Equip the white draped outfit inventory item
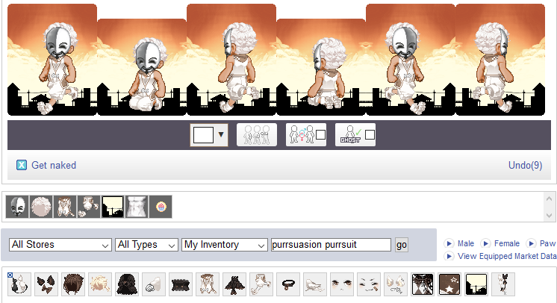The height and width of the screenshot is (303, 557). (x=208, y=284)
